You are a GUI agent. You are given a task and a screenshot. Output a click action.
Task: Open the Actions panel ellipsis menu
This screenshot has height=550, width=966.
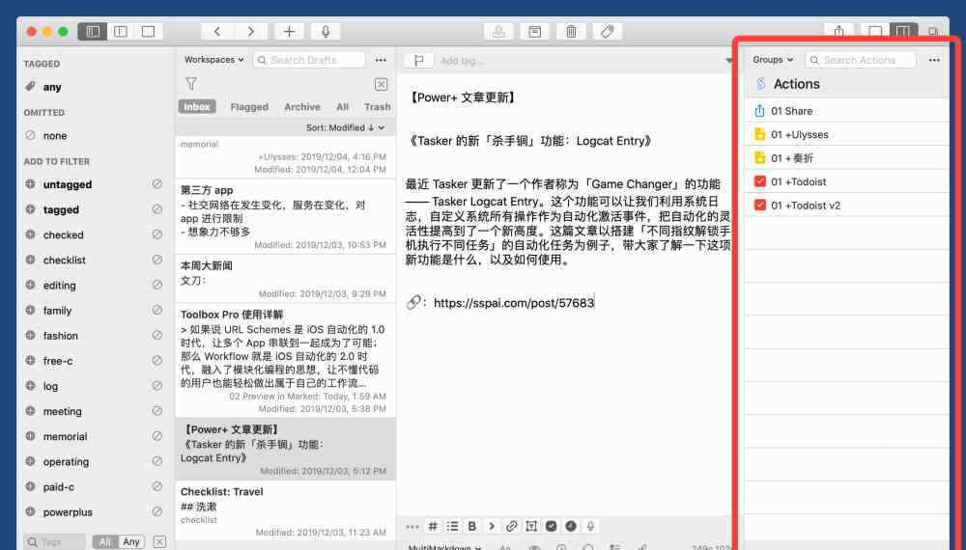(934, 60)
